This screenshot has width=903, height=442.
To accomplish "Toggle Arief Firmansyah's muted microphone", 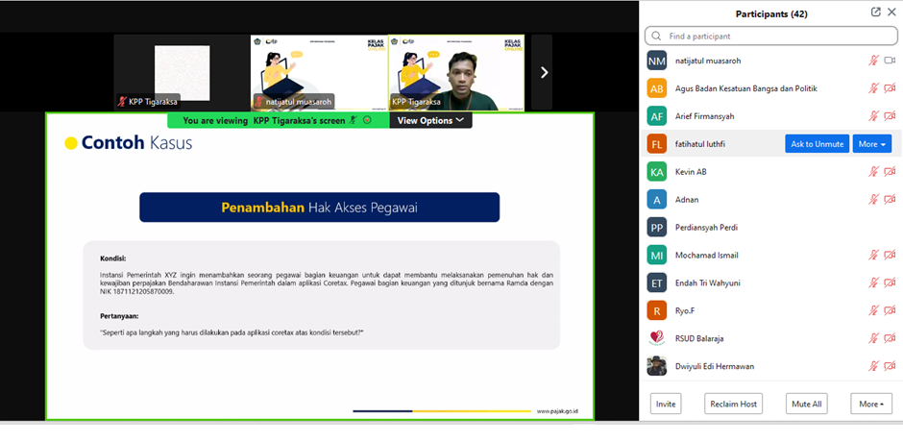I will pos(873,116).
